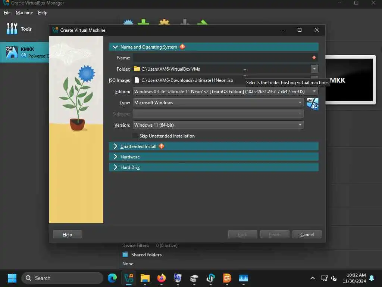The height and width of the screenshot is (287, 382).
Task: Open the notifications bell in taskbar
Action: (x=372, y=278)
